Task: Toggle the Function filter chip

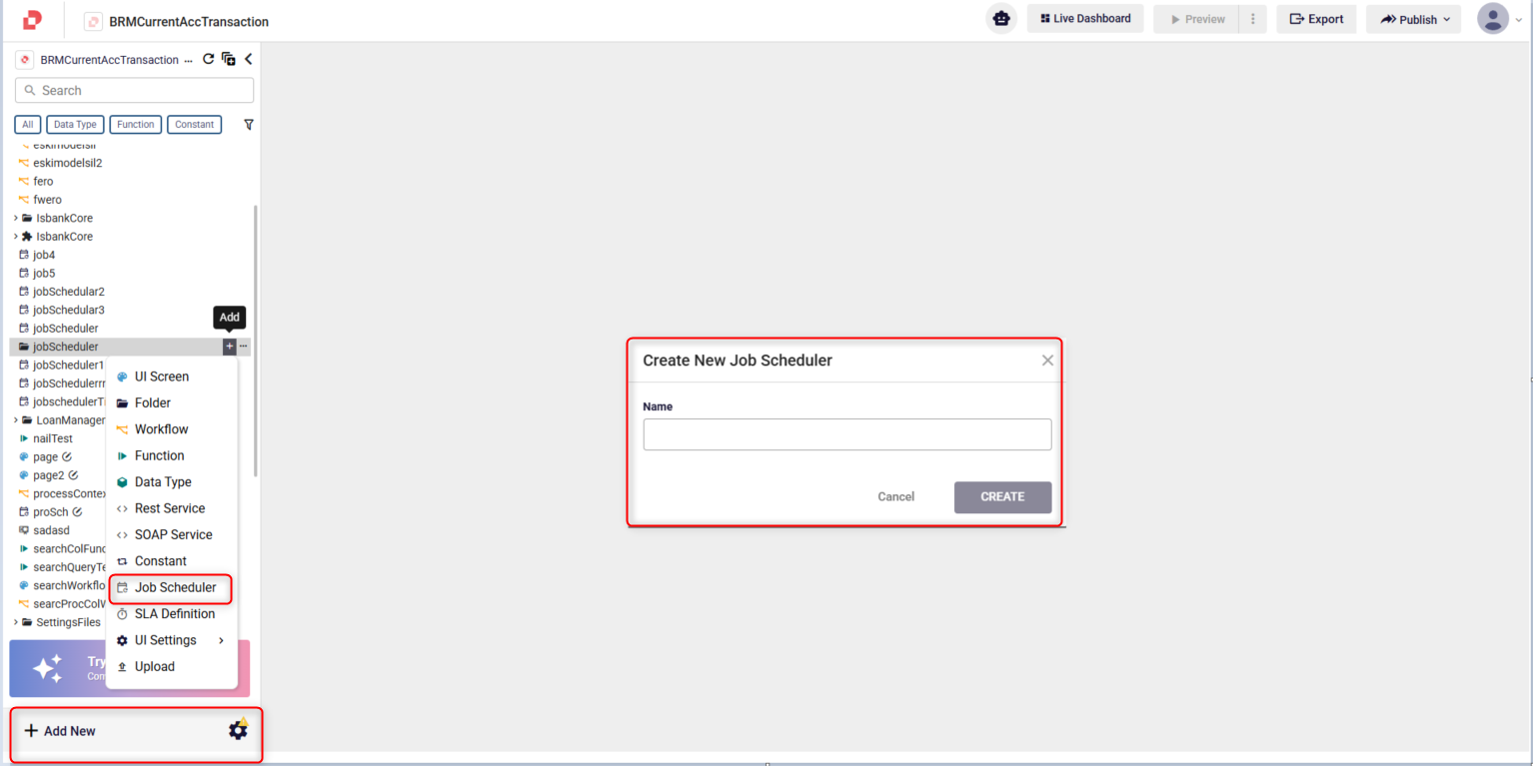Action: (x=135, y=125)
